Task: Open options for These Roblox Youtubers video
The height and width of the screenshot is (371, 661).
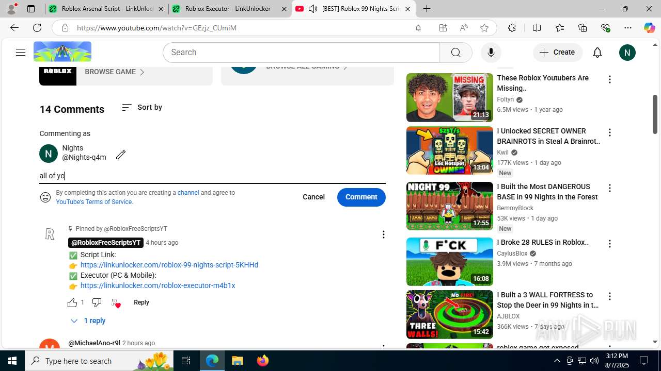Action: coord(610,79)
